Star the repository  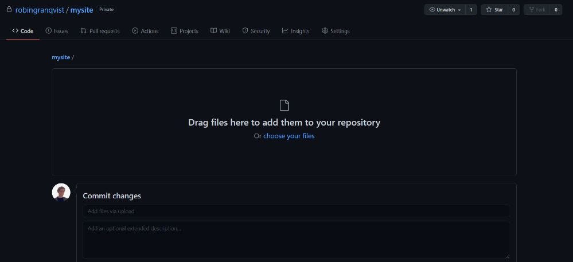(494, 10)
